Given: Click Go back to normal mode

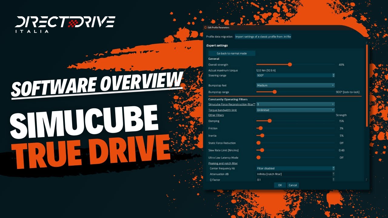Looking at the screenshot, I should (232, 53).
